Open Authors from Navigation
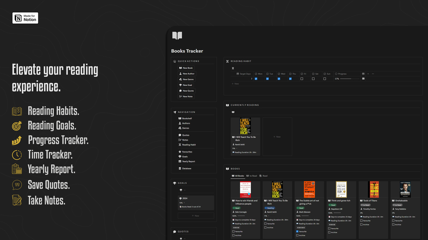This screenshot has height=240, width=428. (184, 123)
